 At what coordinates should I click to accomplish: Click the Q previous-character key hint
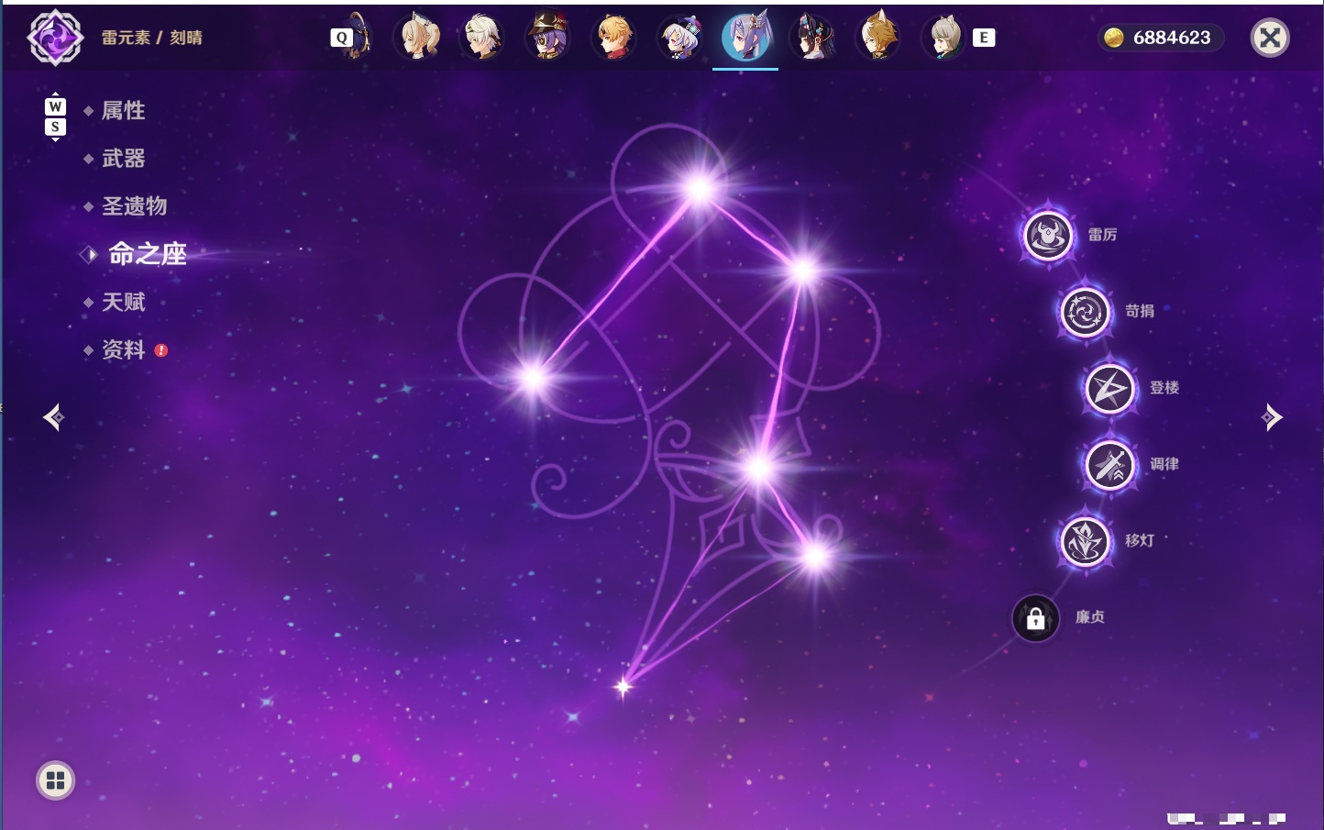coord(341,38)
